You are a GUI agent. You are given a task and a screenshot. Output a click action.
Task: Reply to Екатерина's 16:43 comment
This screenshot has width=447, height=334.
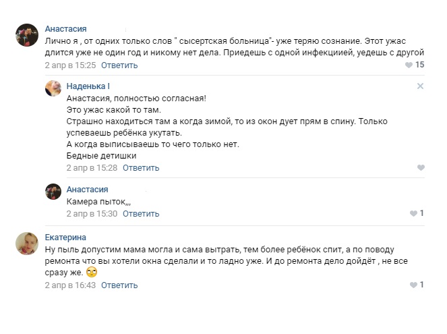pyautogui.click(x=119, y=285)
